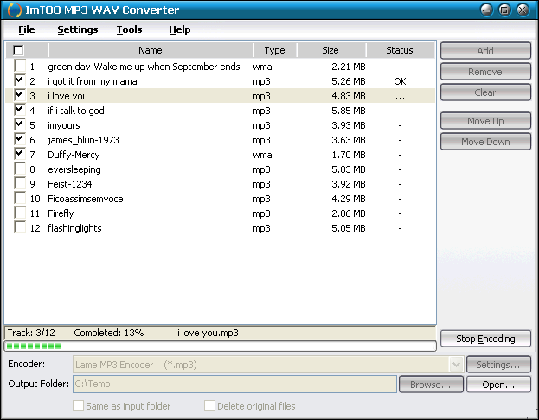Click the Lame MP3 Encoder combo box

268,365
